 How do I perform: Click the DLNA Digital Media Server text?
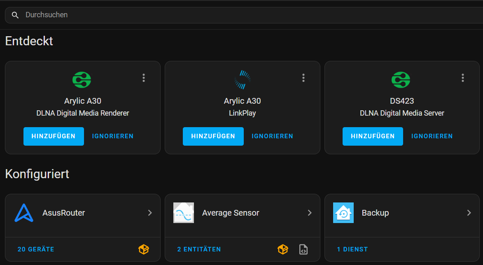point(402,113)
